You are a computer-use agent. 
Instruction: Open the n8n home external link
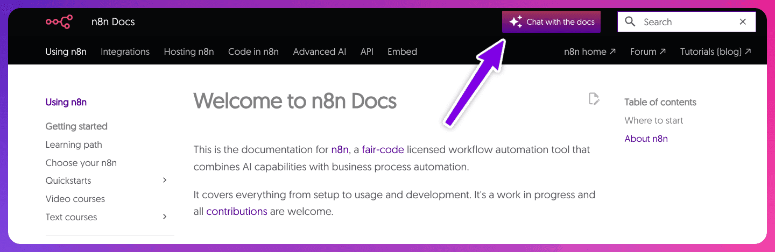pos(589,52)
